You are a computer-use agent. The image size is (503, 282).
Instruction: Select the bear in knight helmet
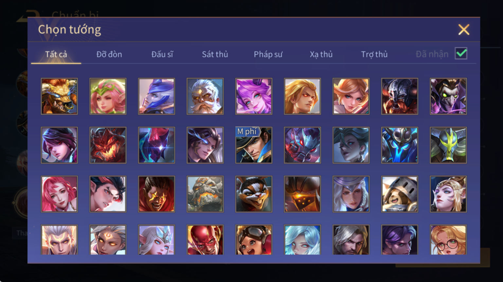[400, 194]
